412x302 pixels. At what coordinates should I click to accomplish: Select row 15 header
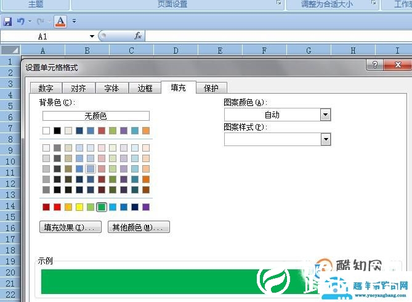10,217
